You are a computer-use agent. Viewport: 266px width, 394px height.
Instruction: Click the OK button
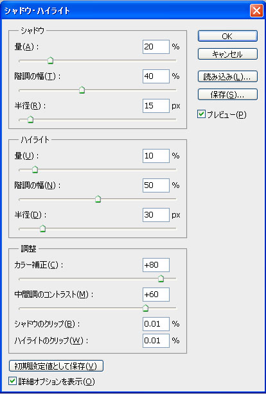coord(227,36)
